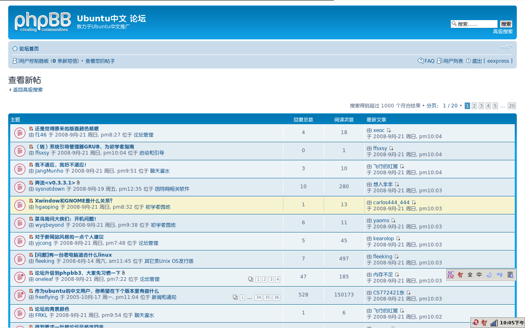View latest post by yaoms
Viewport: 525px width, 328px height.
393,221
